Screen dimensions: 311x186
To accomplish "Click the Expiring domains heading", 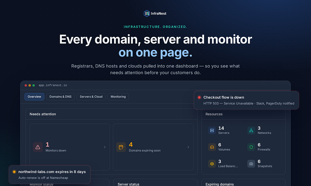I will click(x=220, y=184).
